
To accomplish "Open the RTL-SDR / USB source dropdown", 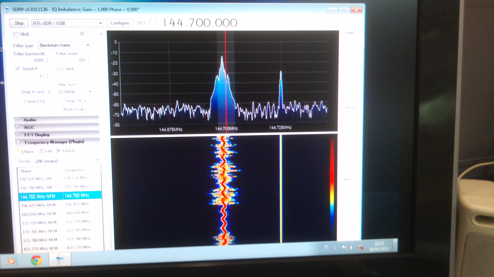I will tap(67, 23).
